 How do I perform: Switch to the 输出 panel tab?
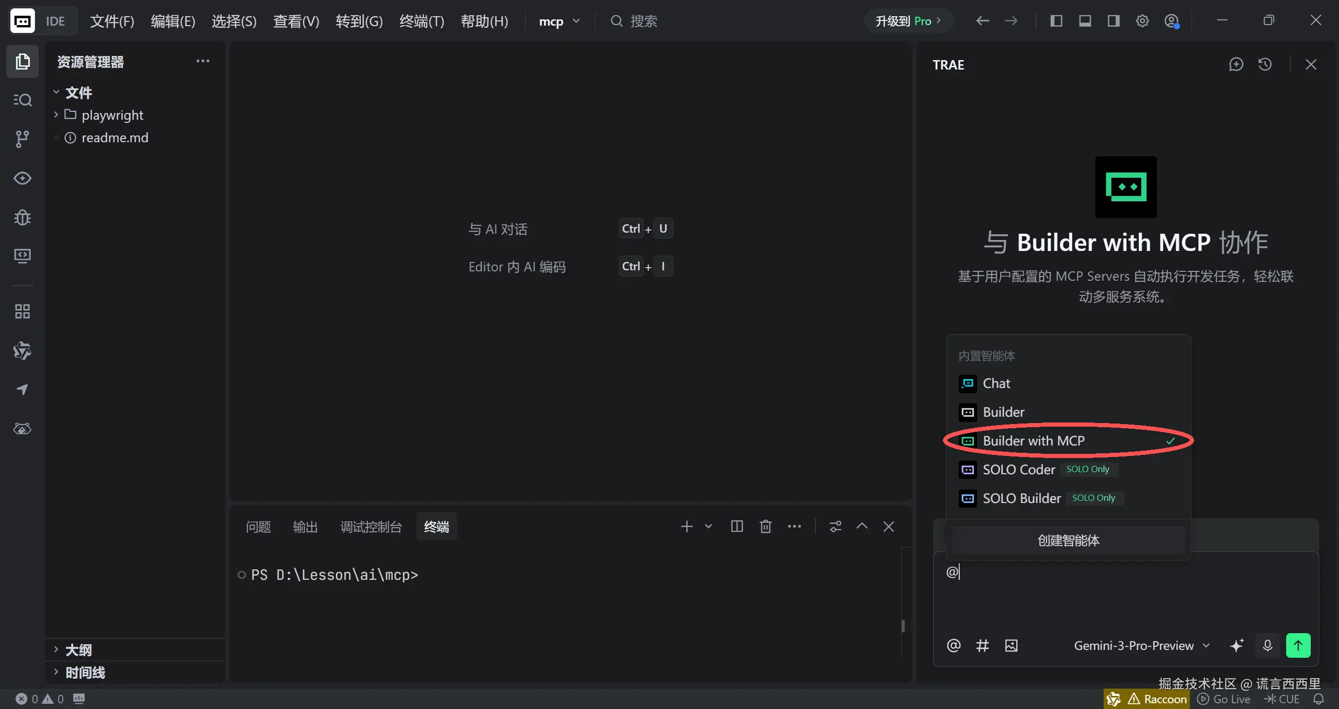tap(305, 527)
